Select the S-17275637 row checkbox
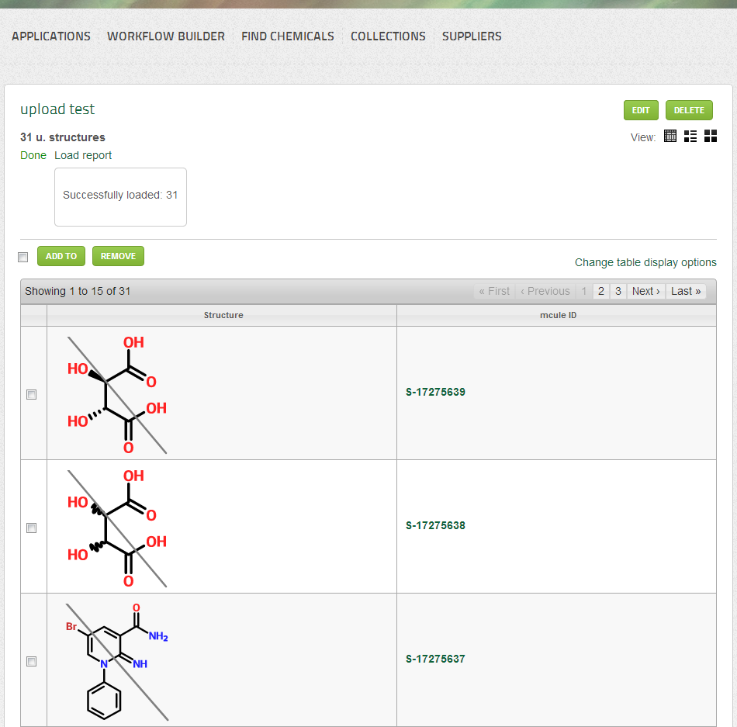The height and width of the screenshot is (727, 737). coord(32,661)
